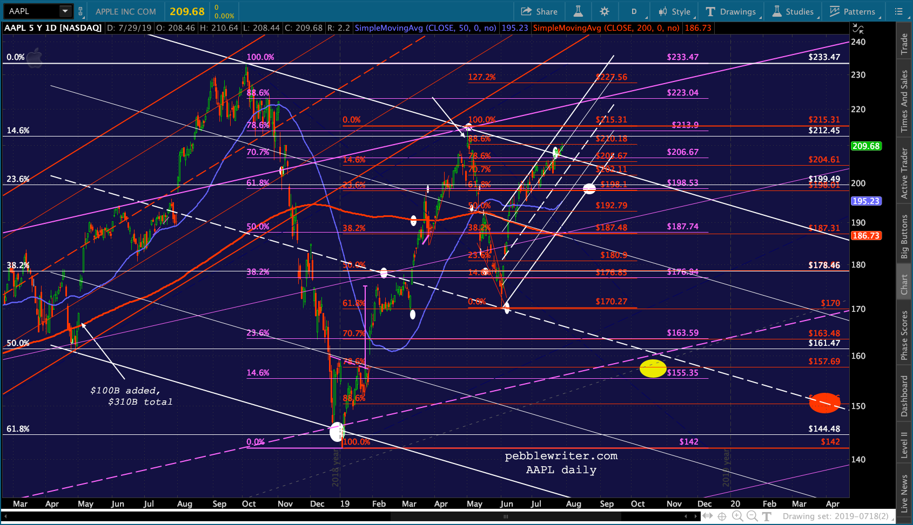Click the 127.2% Fibonacci level label
The width and height of the screenshot is (913, 525).
point(481,77)
